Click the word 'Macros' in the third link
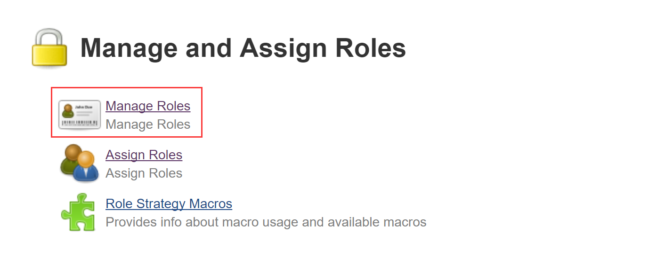Image resolution: width=649 pixels, height=257 pixels. click(211, 204)
